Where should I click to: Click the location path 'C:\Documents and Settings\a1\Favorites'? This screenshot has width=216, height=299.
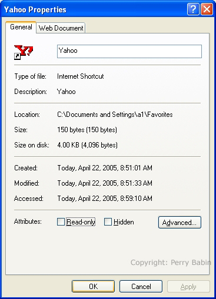(115, 115)
